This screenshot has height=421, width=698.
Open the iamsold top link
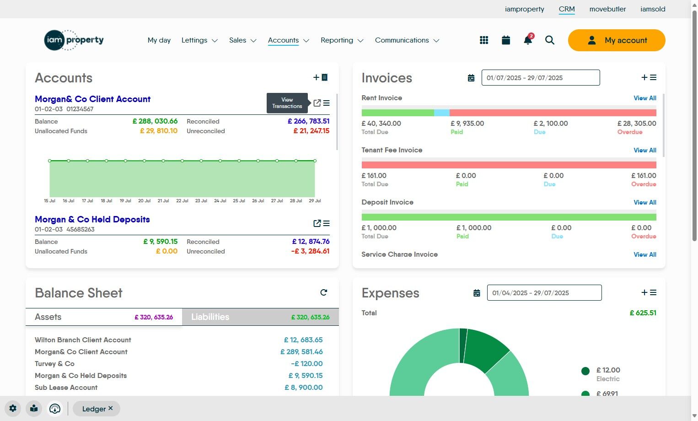[653, 9]
